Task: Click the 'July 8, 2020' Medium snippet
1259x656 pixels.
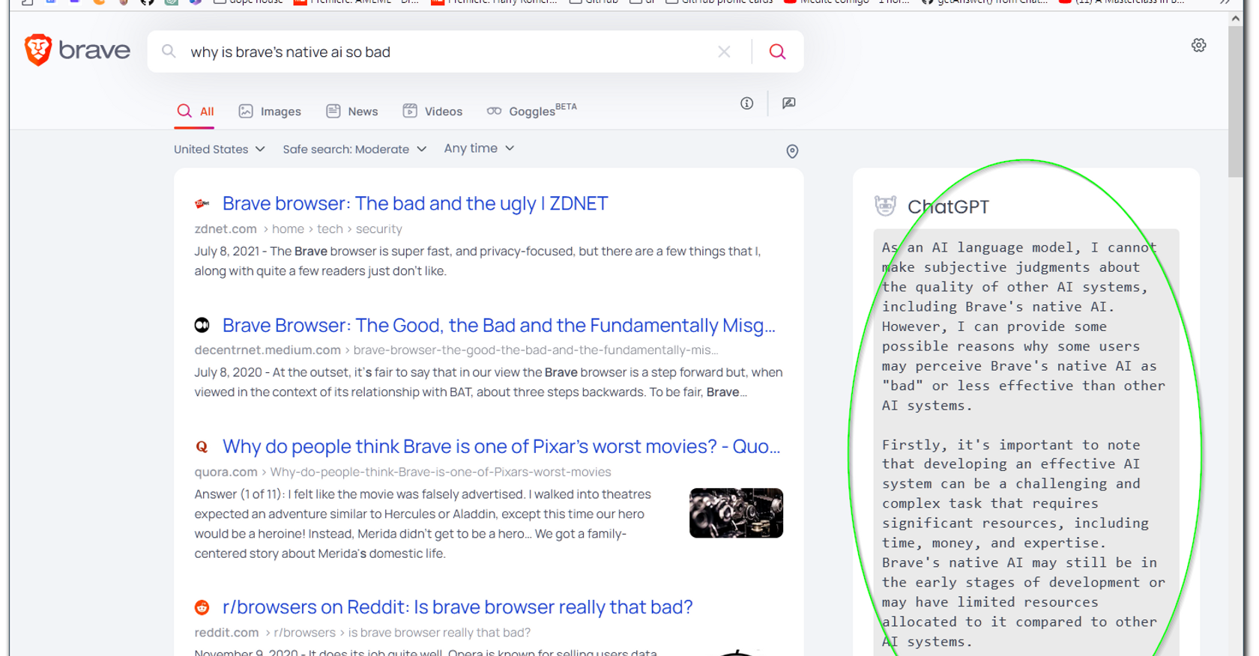Action: point(489,382)
